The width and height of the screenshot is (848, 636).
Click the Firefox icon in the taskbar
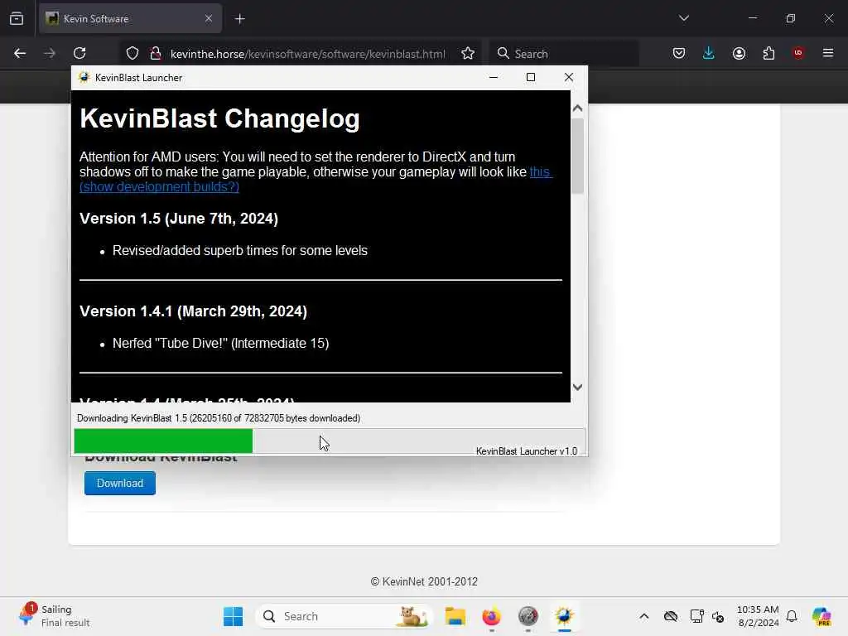(491, 616)
